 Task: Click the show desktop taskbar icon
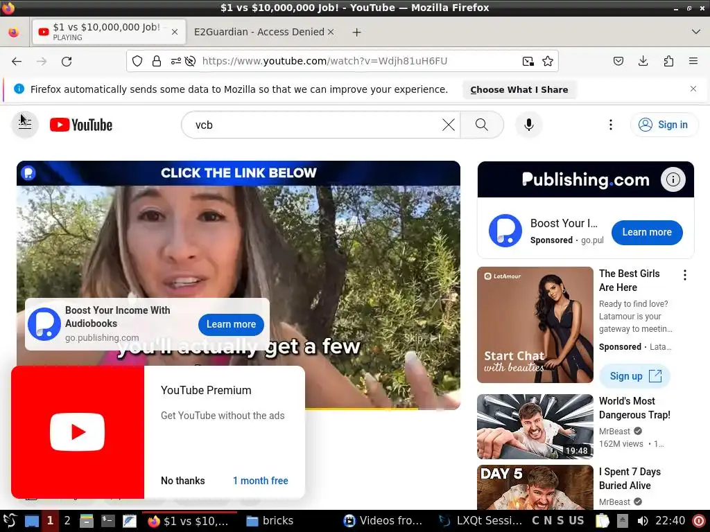coord(31,521)
